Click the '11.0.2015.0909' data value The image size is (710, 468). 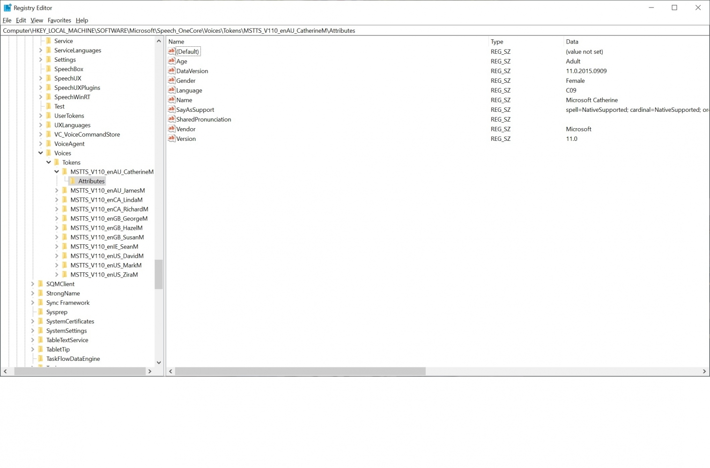[586, 71]
